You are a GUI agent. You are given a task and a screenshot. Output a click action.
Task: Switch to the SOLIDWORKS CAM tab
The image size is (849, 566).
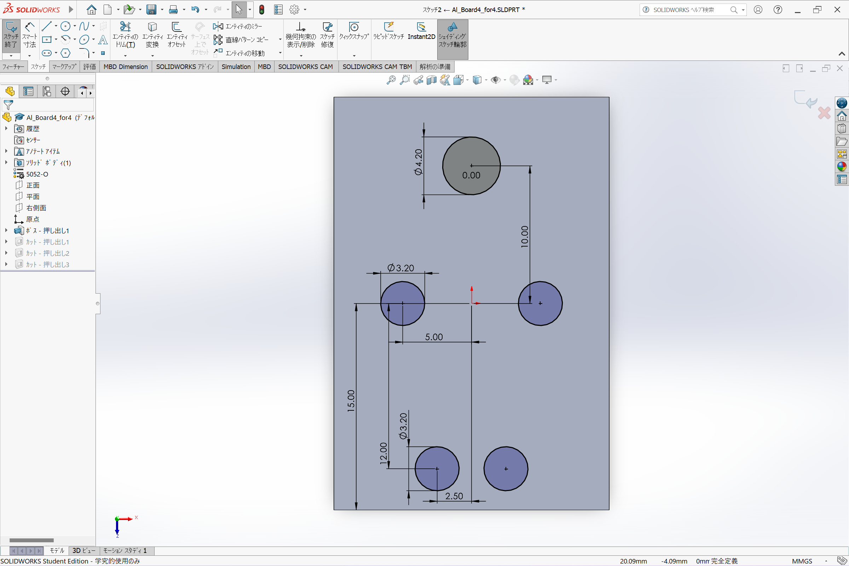click(305, 67)
